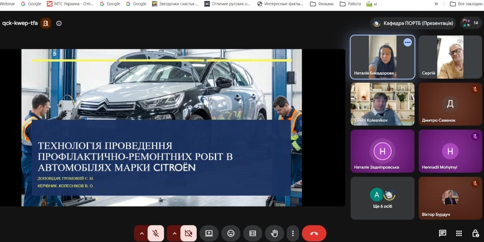
Task: Click the icon beside meeting code qck-kwep-tfa
Action: (46, 23)
